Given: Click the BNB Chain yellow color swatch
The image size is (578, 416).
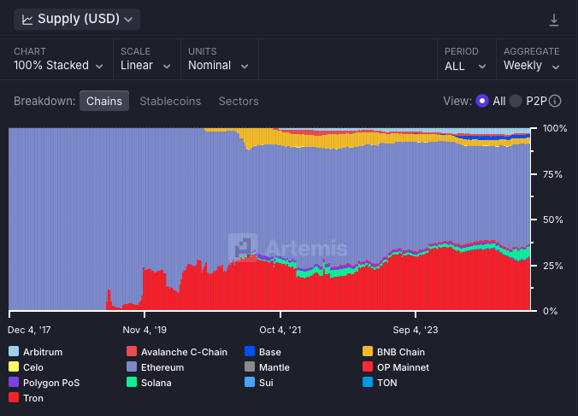Looking at the screenshot, I should click(368, 352).
